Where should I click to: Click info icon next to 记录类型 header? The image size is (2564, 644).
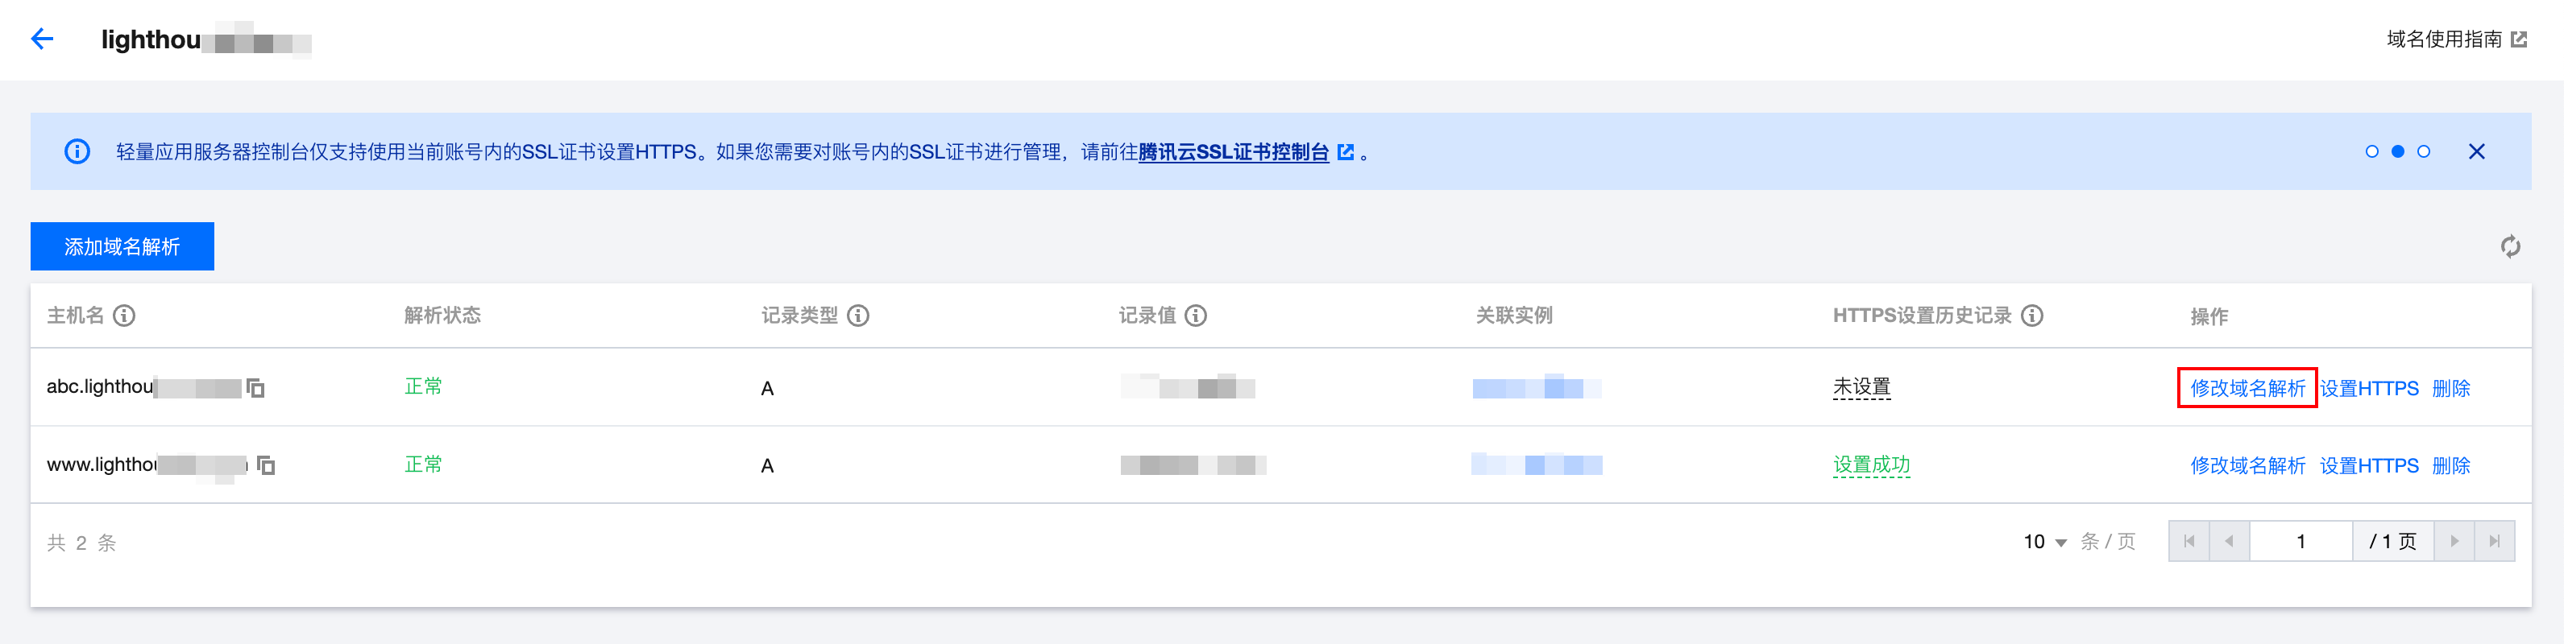tap(858, 315)
